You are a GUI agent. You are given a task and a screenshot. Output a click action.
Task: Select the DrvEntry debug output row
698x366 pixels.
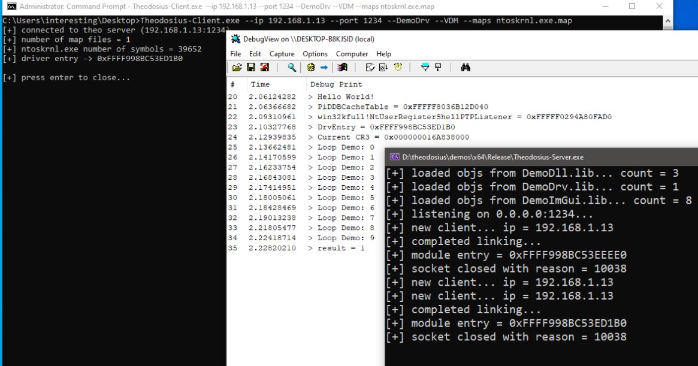(463, 127)
